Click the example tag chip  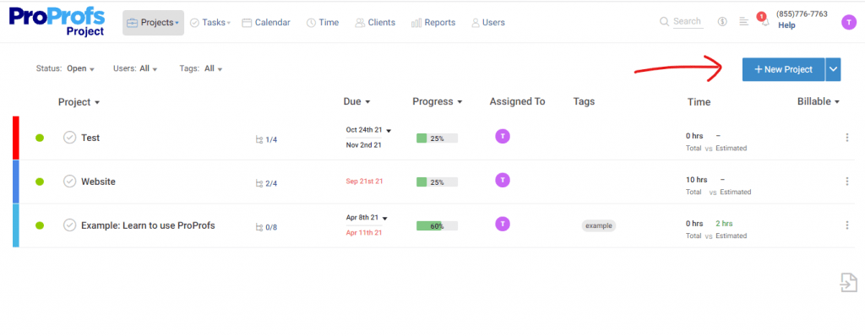coord(599,225)
